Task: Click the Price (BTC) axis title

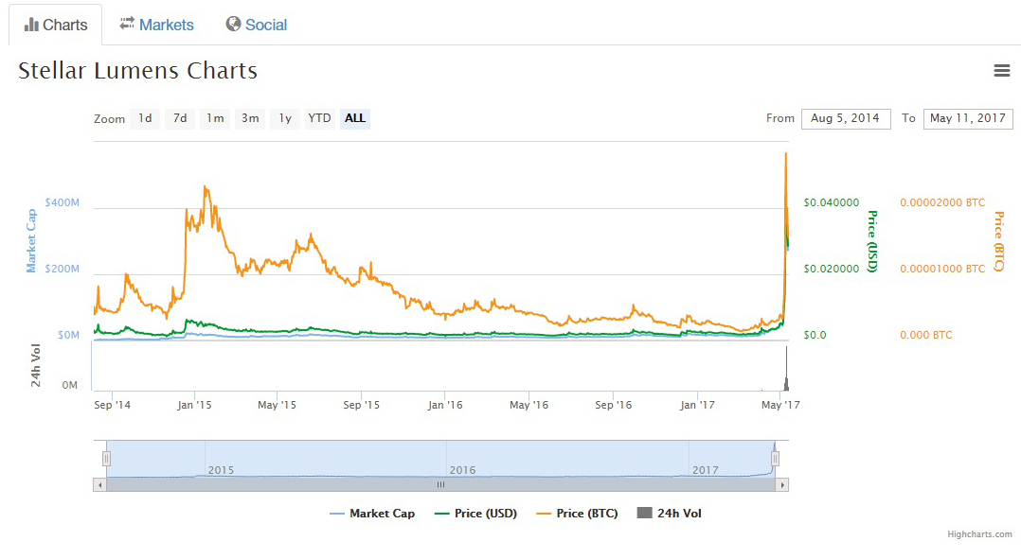Action: pyautogui.click(x=999, y=241)
